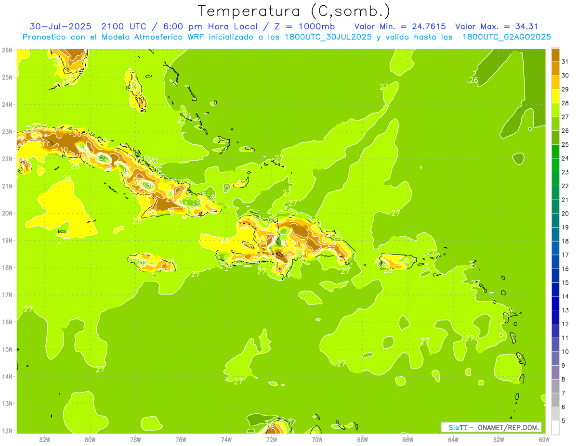The height and width of the screenshot is (446, 578).
Task: Click the purple colorbar swatch between 8 and 9
Action: point(556,372)
